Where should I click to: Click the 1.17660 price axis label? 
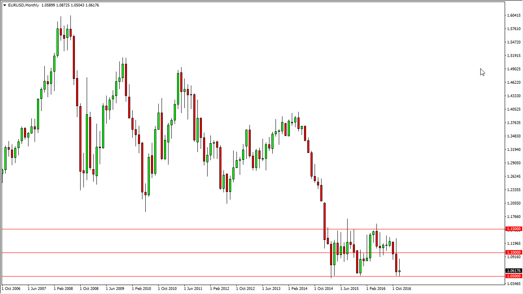click(x=514, y=217)
